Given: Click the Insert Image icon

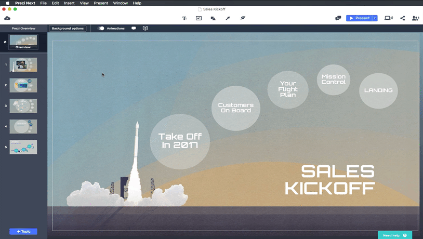Looking at the screenshot, I should coord(199,18).
